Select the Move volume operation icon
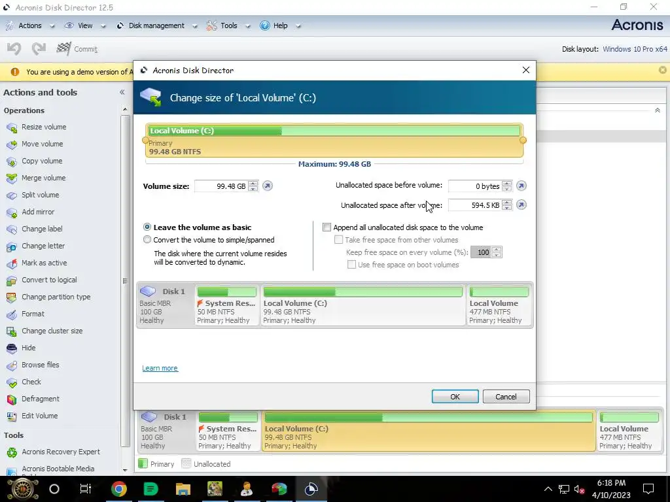The image size is (670, 502). pyautogui.click(x=12, y=144)
